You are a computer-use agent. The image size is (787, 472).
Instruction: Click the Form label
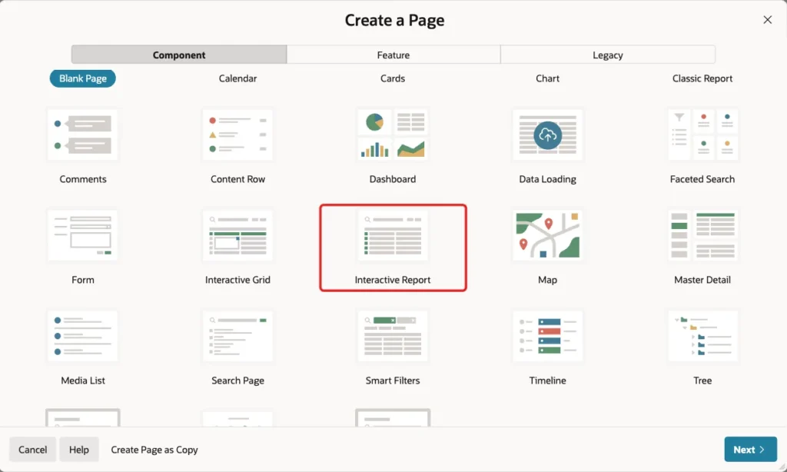tap(83, 280)
